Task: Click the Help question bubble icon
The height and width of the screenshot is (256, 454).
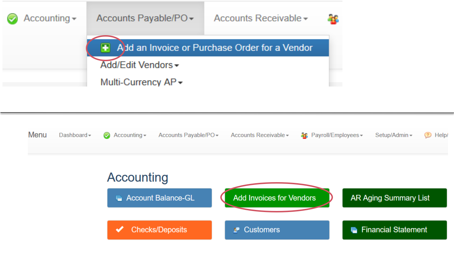Action: pos(428,135)
